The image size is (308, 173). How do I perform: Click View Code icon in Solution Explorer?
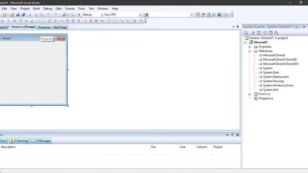[x=265, y=33]
